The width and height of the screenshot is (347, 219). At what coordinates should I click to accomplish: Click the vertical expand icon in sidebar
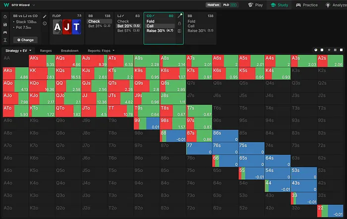click(x=5, y=40)
